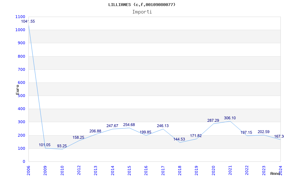Screen dimensions: 284x177
Task: Click the x-axis year label 2015
Action: tap(129, 171)
